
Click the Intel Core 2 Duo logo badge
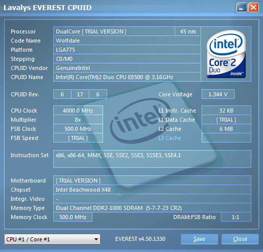click(226, 54)
